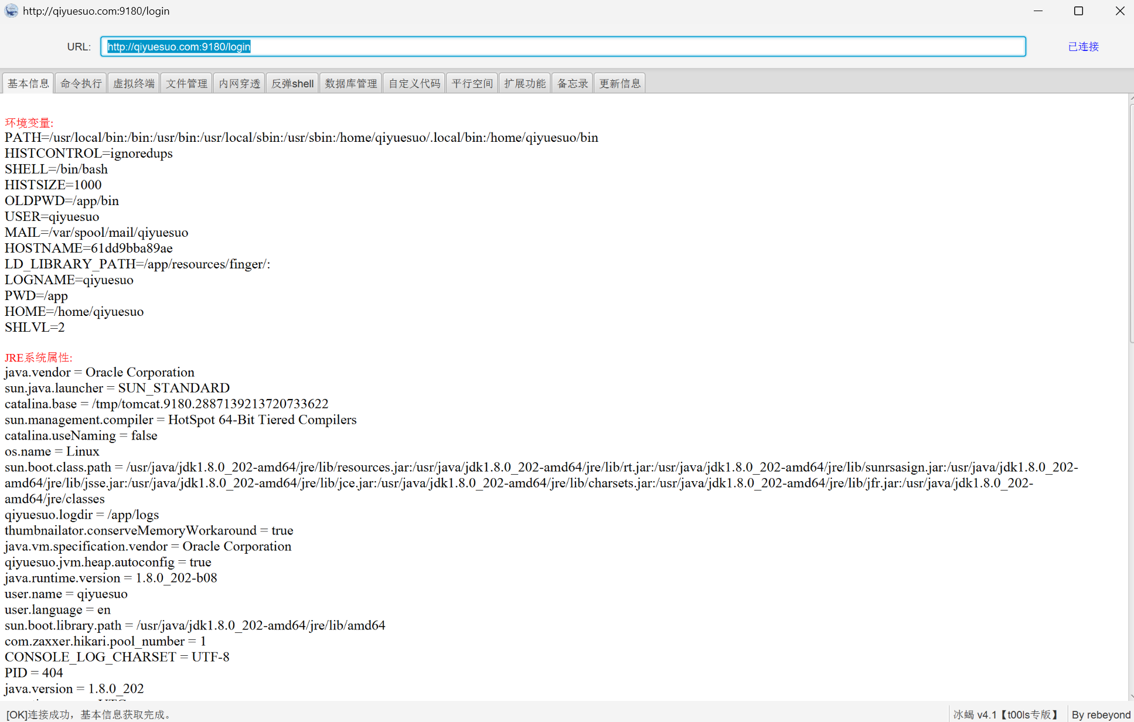Click the By rebeyond status label
Viewport: 1134px width, 722px height.
click(1101, 714)
